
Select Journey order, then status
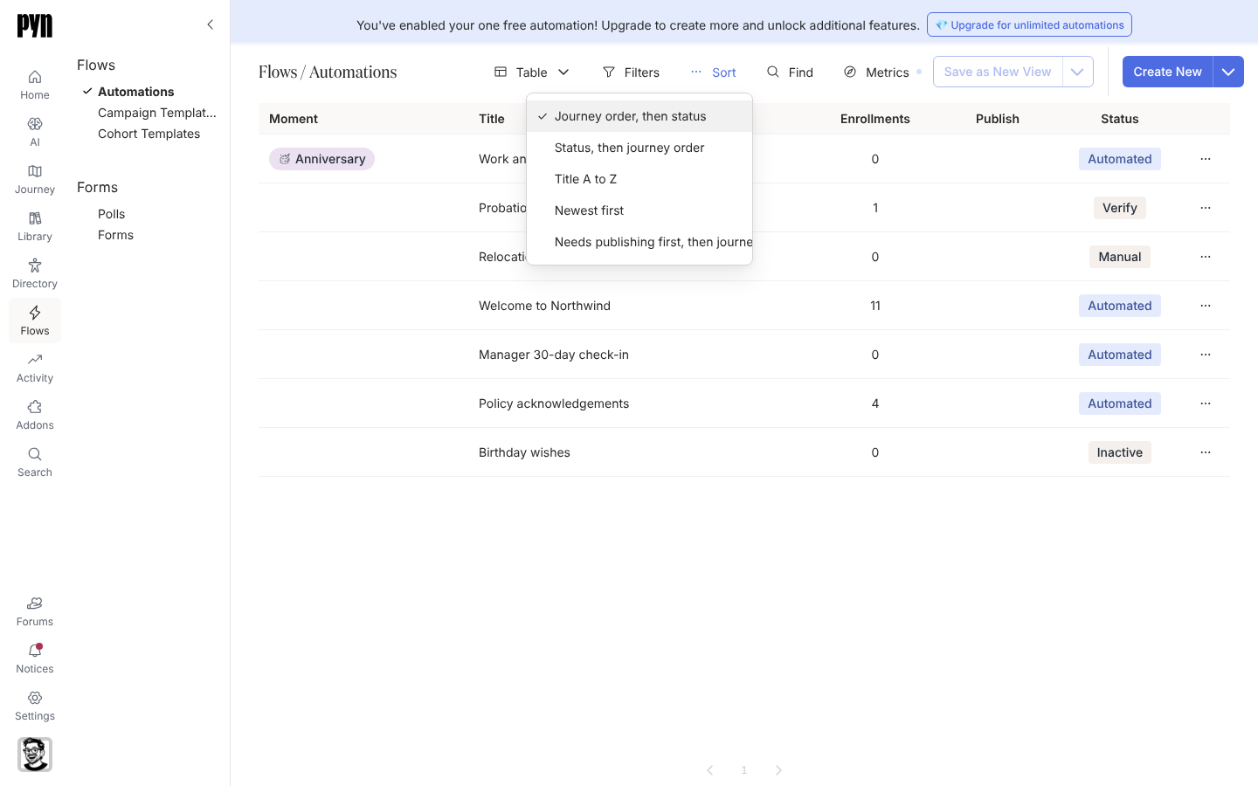(x=639, y=116)
